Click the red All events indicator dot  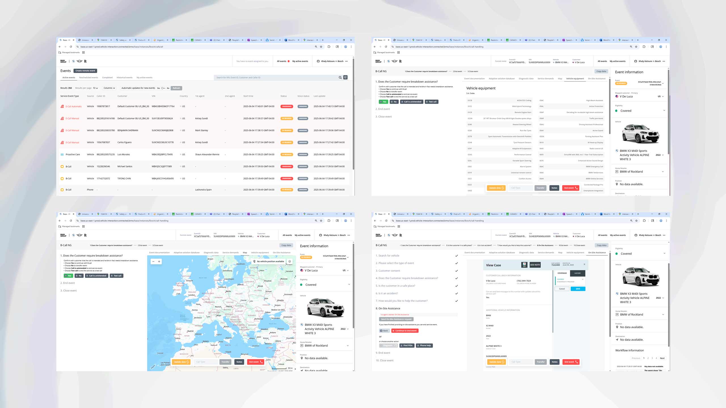click(289, 61)
